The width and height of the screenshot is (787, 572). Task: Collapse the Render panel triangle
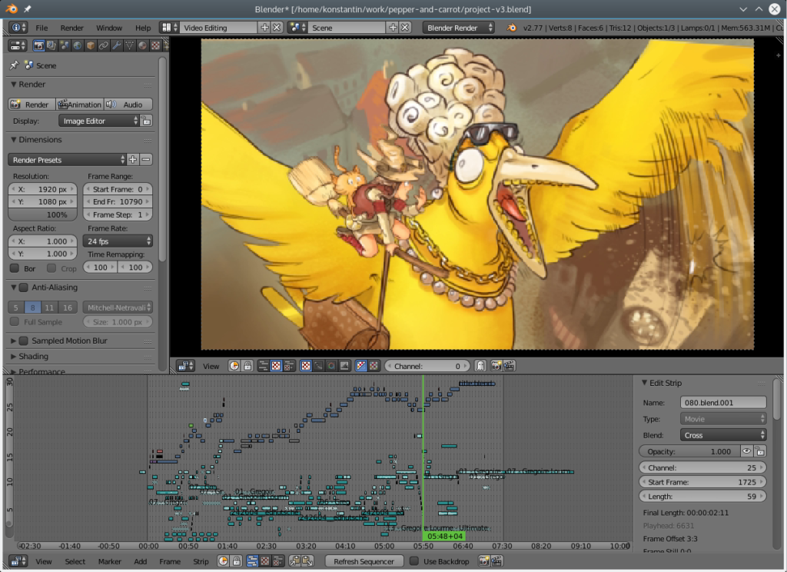pyautogui.click(x=14, y=85)
